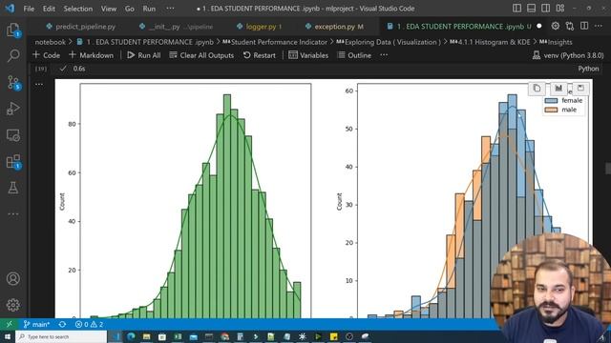Customize layout icon in title bar
Screen dimensions: 611x343
pos(560,9)
